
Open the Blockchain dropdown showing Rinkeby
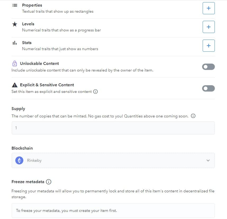coord(113,160)
